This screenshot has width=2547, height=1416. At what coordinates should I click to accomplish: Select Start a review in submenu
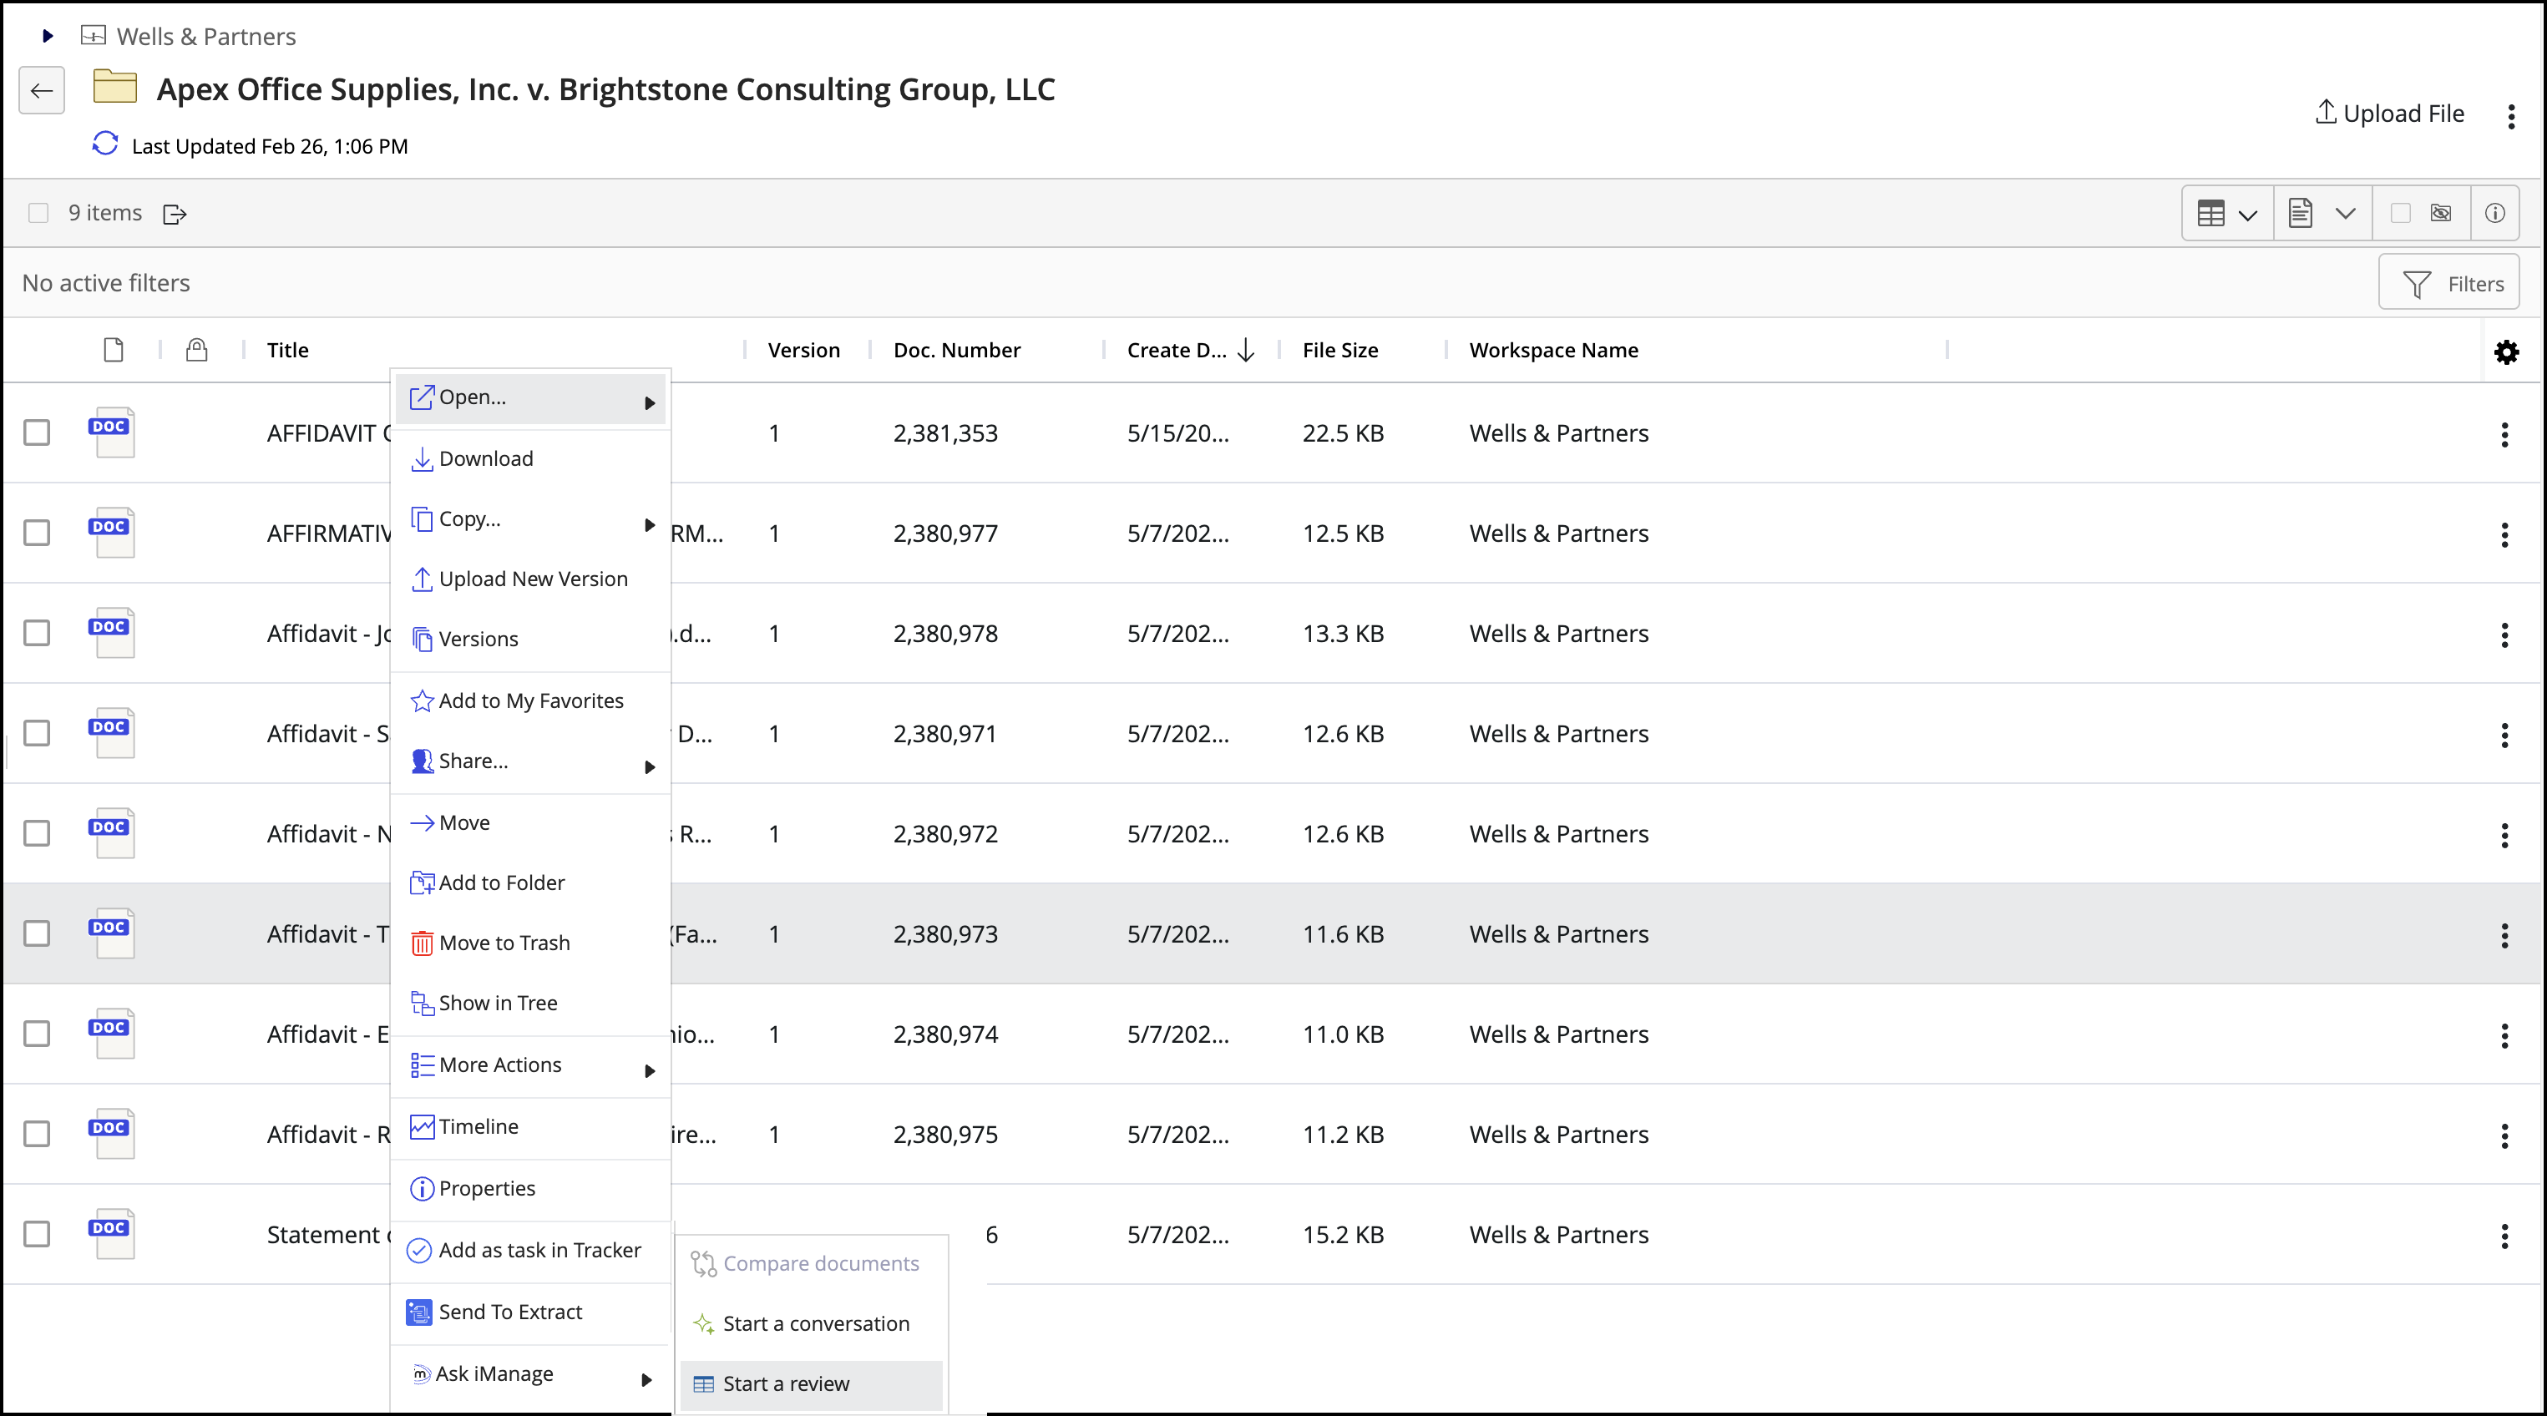(x=785, y=1383)
